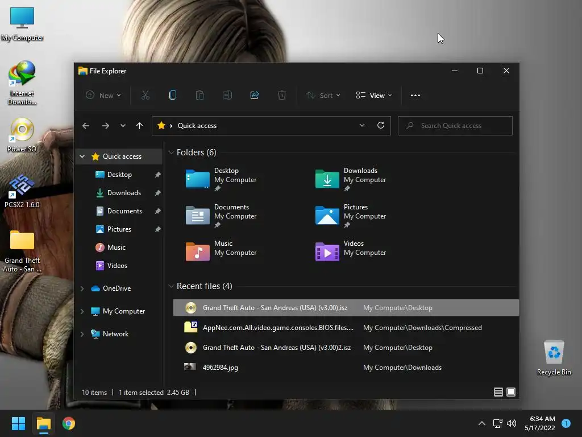Click the Share icon in toolbar
Image resolution: width=582 pixels, height=437 pixels.
click(x=255, y=96)
